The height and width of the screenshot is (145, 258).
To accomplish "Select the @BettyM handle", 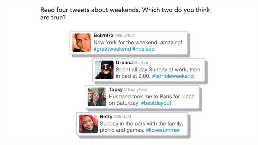I will point(122,117).
